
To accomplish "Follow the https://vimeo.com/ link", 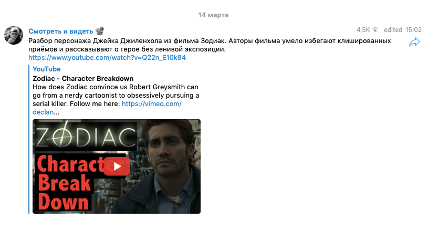I will click(151, 104).
